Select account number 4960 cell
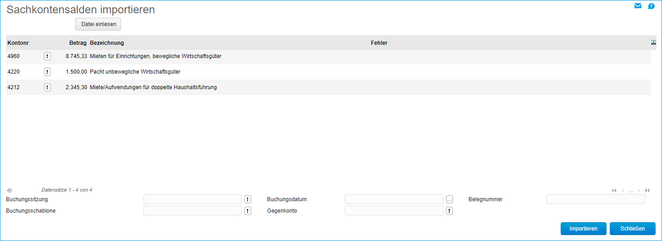The width and height of the screenshot is (662, 241). click(14, 56)
